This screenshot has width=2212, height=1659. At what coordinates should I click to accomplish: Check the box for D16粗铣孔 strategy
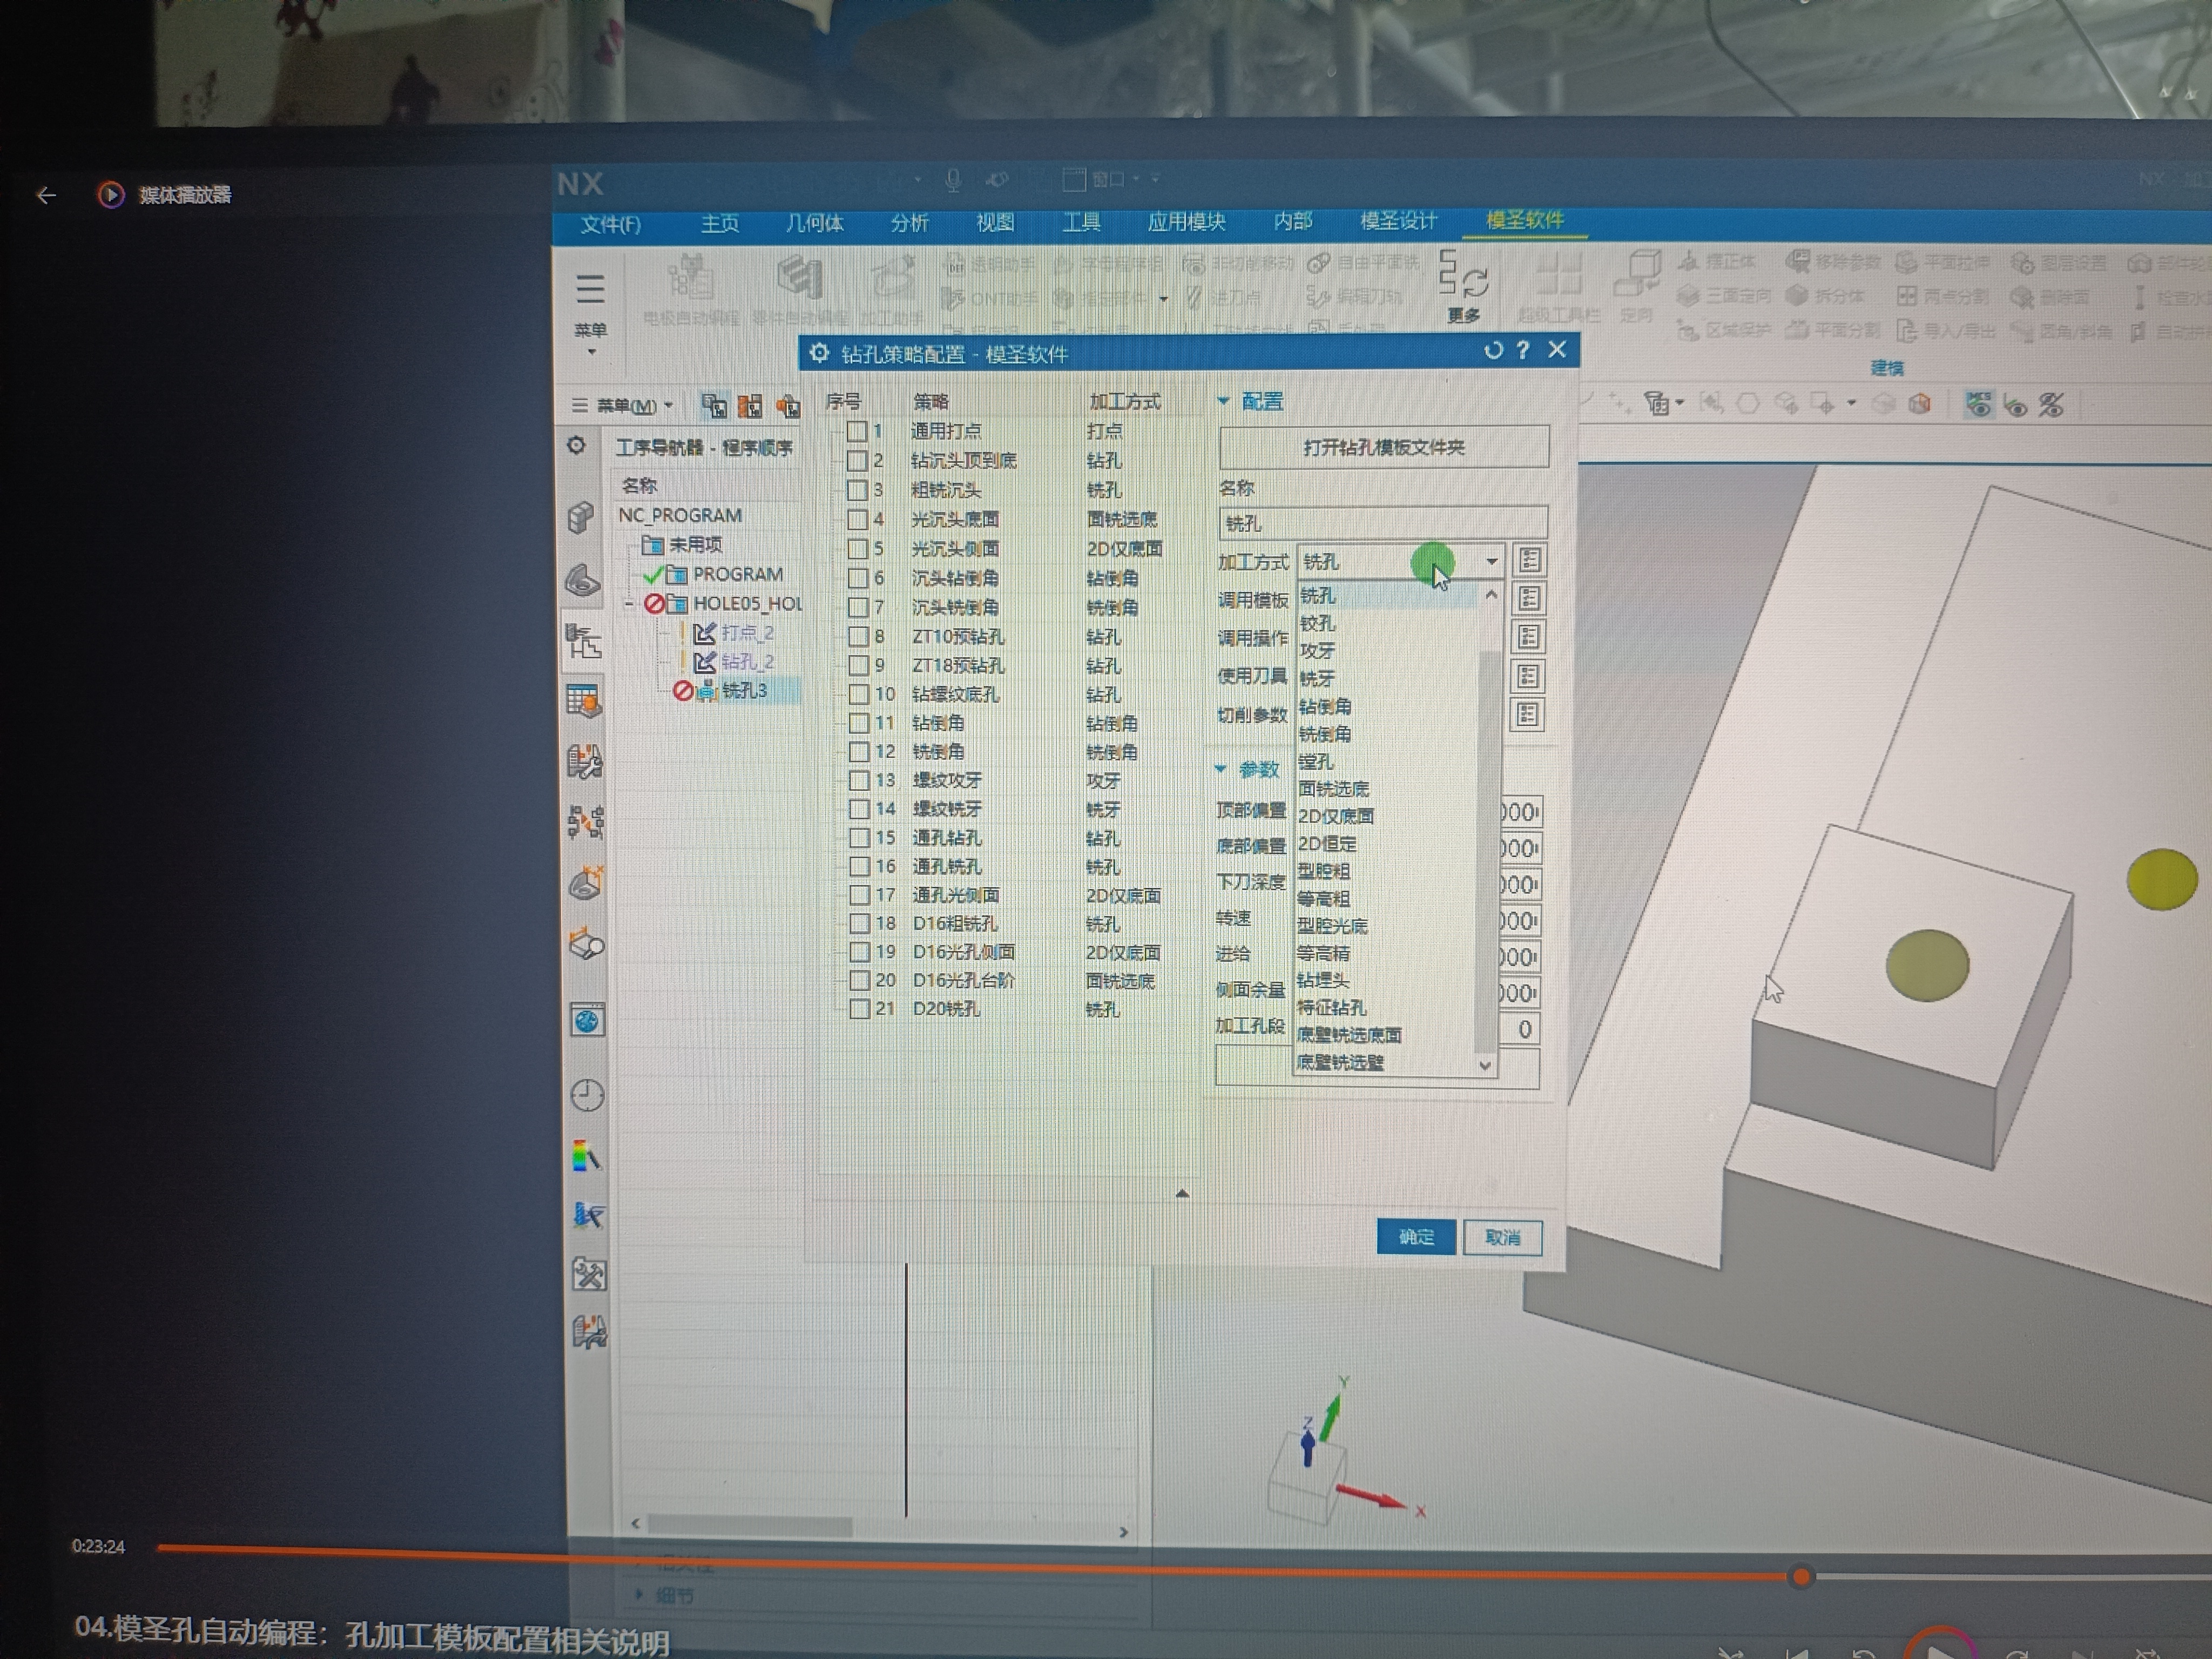[x=858, y=923]
